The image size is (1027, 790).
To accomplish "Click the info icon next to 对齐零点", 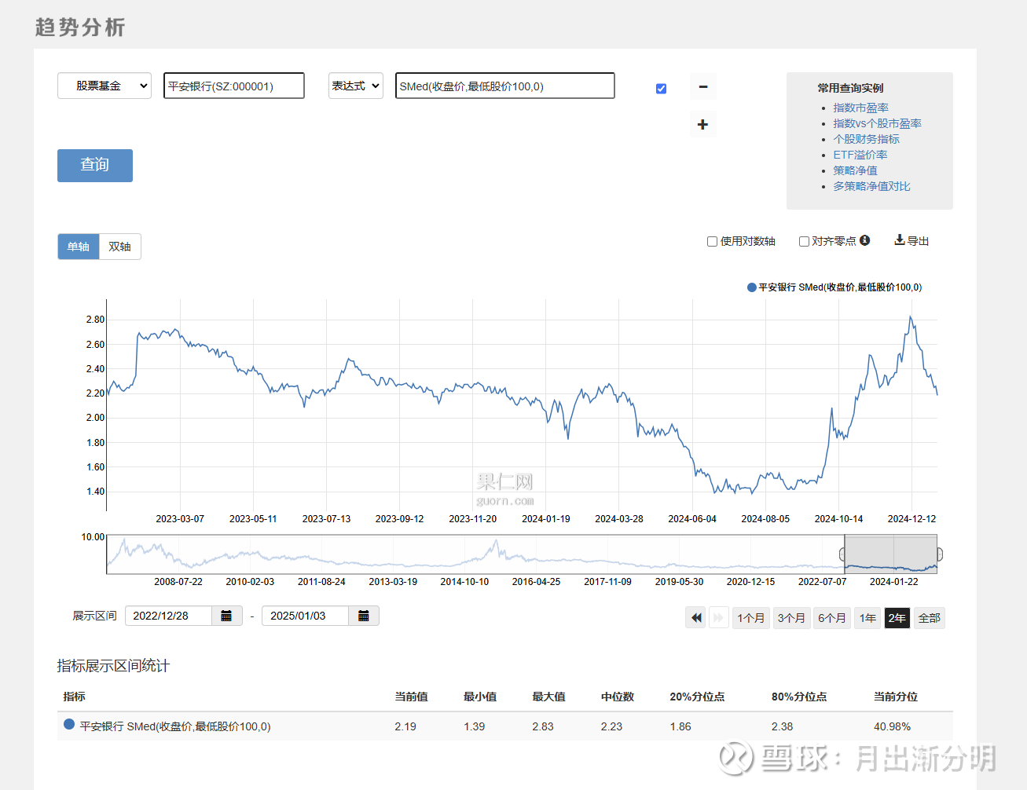I will click(x=864, y=240).
